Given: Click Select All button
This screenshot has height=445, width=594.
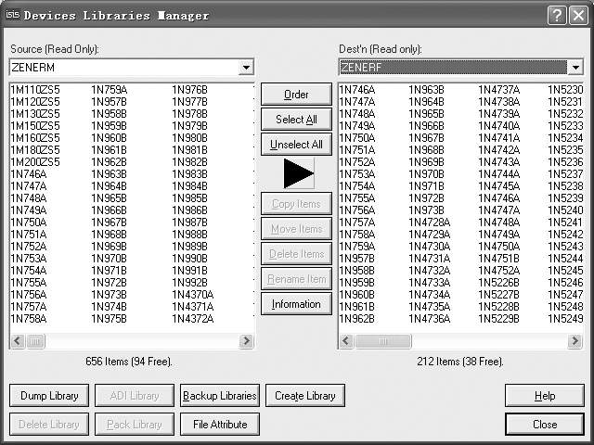Looking at the screenshot, I should pos(296,120).
